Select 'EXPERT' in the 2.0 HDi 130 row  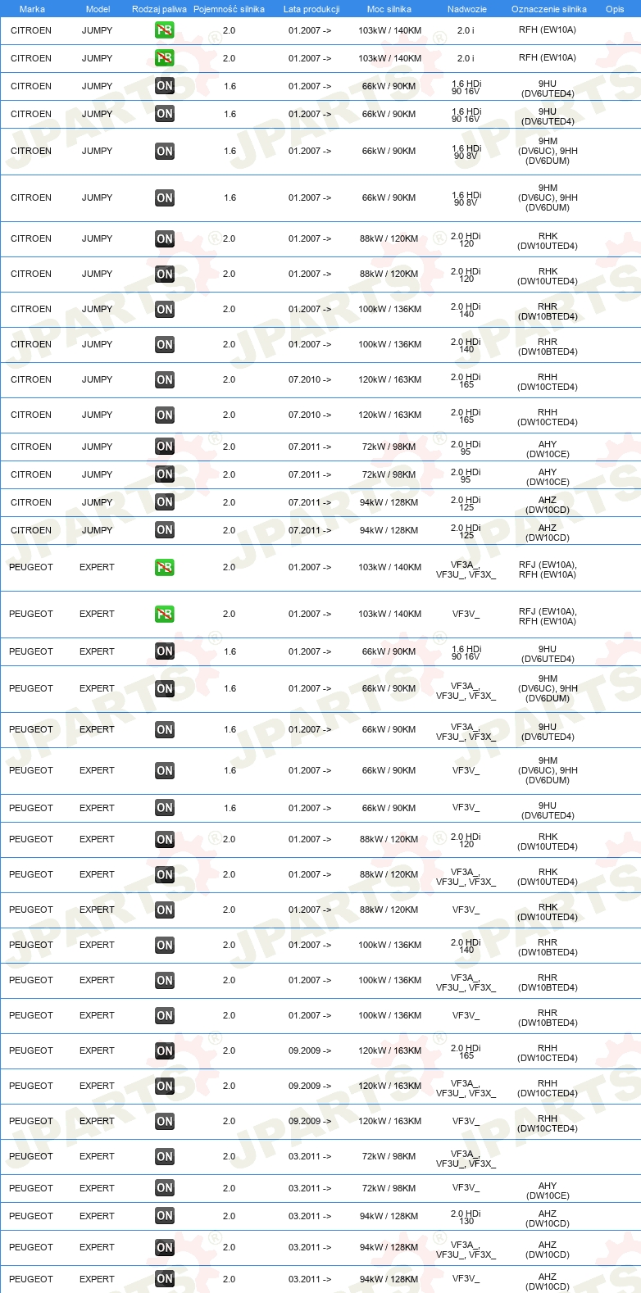tap(97, 1216)
